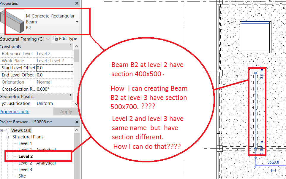Click the square opening in the slab

[x=255, y=37]
